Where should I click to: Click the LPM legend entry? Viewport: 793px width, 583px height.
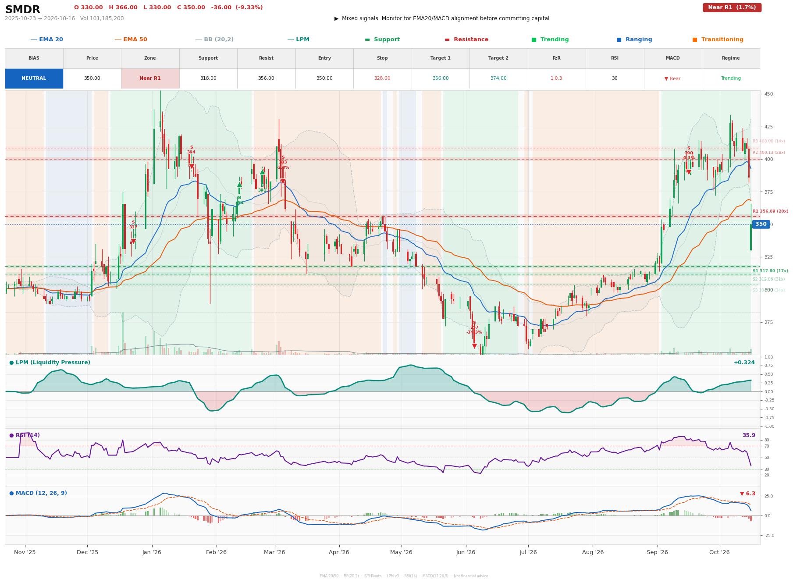(x=298, y=39)
